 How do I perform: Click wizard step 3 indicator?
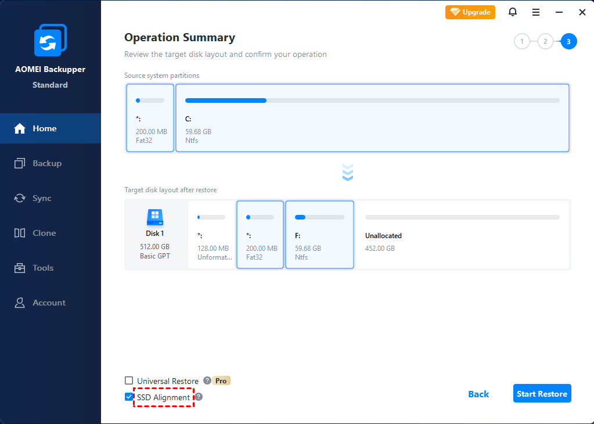click(568, 42)
